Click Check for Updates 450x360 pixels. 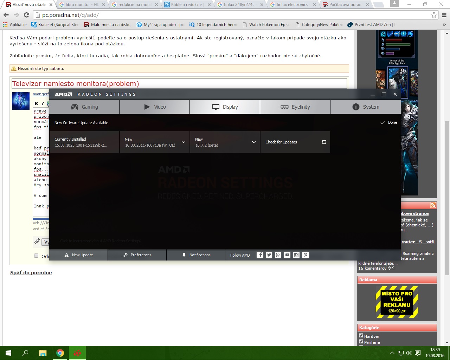pos(295,142)
